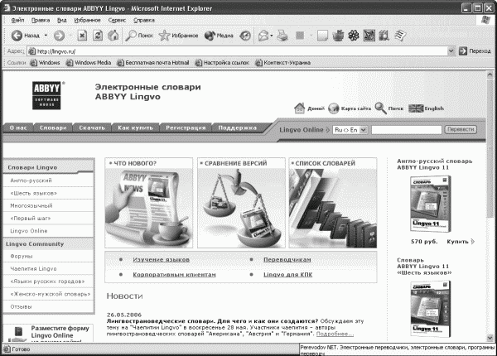Open the History clock icon
Image resolution: width=497 pixels, height=356 pixels.
click(x=245, y=36)
